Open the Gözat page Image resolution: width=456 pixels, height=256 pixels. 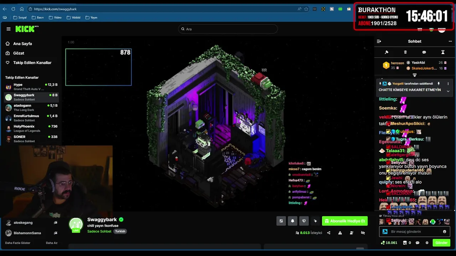coord(19,53)
